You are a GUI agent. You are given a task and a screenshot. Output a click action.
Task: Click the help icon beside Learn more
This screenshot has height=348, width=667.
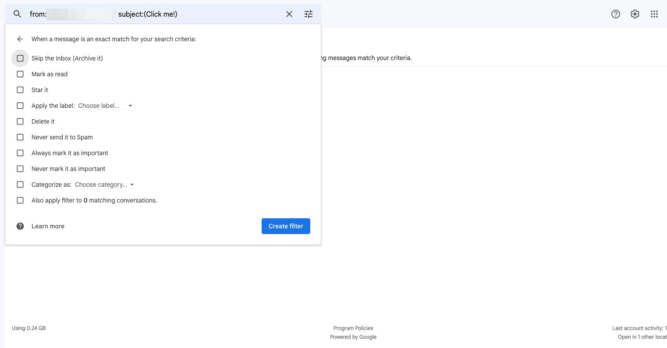[20, 226]
